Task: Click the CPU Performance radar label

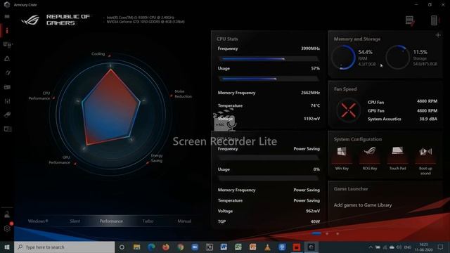Action: click(x=39, y=96)
